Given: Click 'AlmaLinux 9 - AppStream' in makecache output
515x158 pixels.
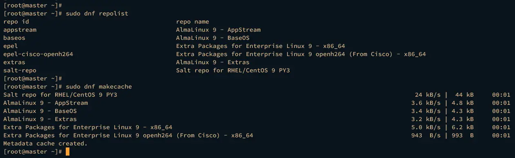Looking at the screenshot, I should 45,103.
